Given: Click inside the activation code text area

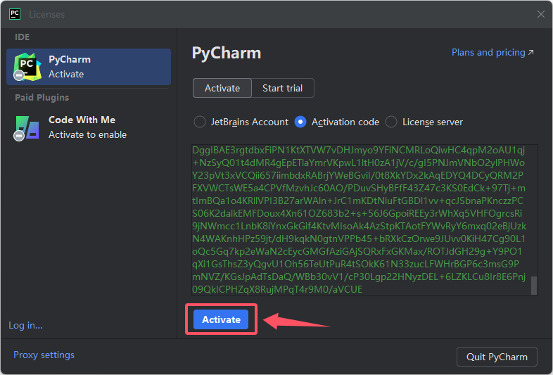Looking at the screenshot, I should point(364,220).
